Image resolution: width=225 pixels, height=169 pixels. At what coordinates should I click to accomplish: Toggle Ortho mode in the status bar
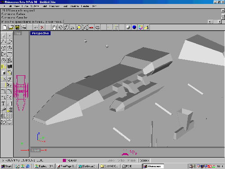click(121, 160)
